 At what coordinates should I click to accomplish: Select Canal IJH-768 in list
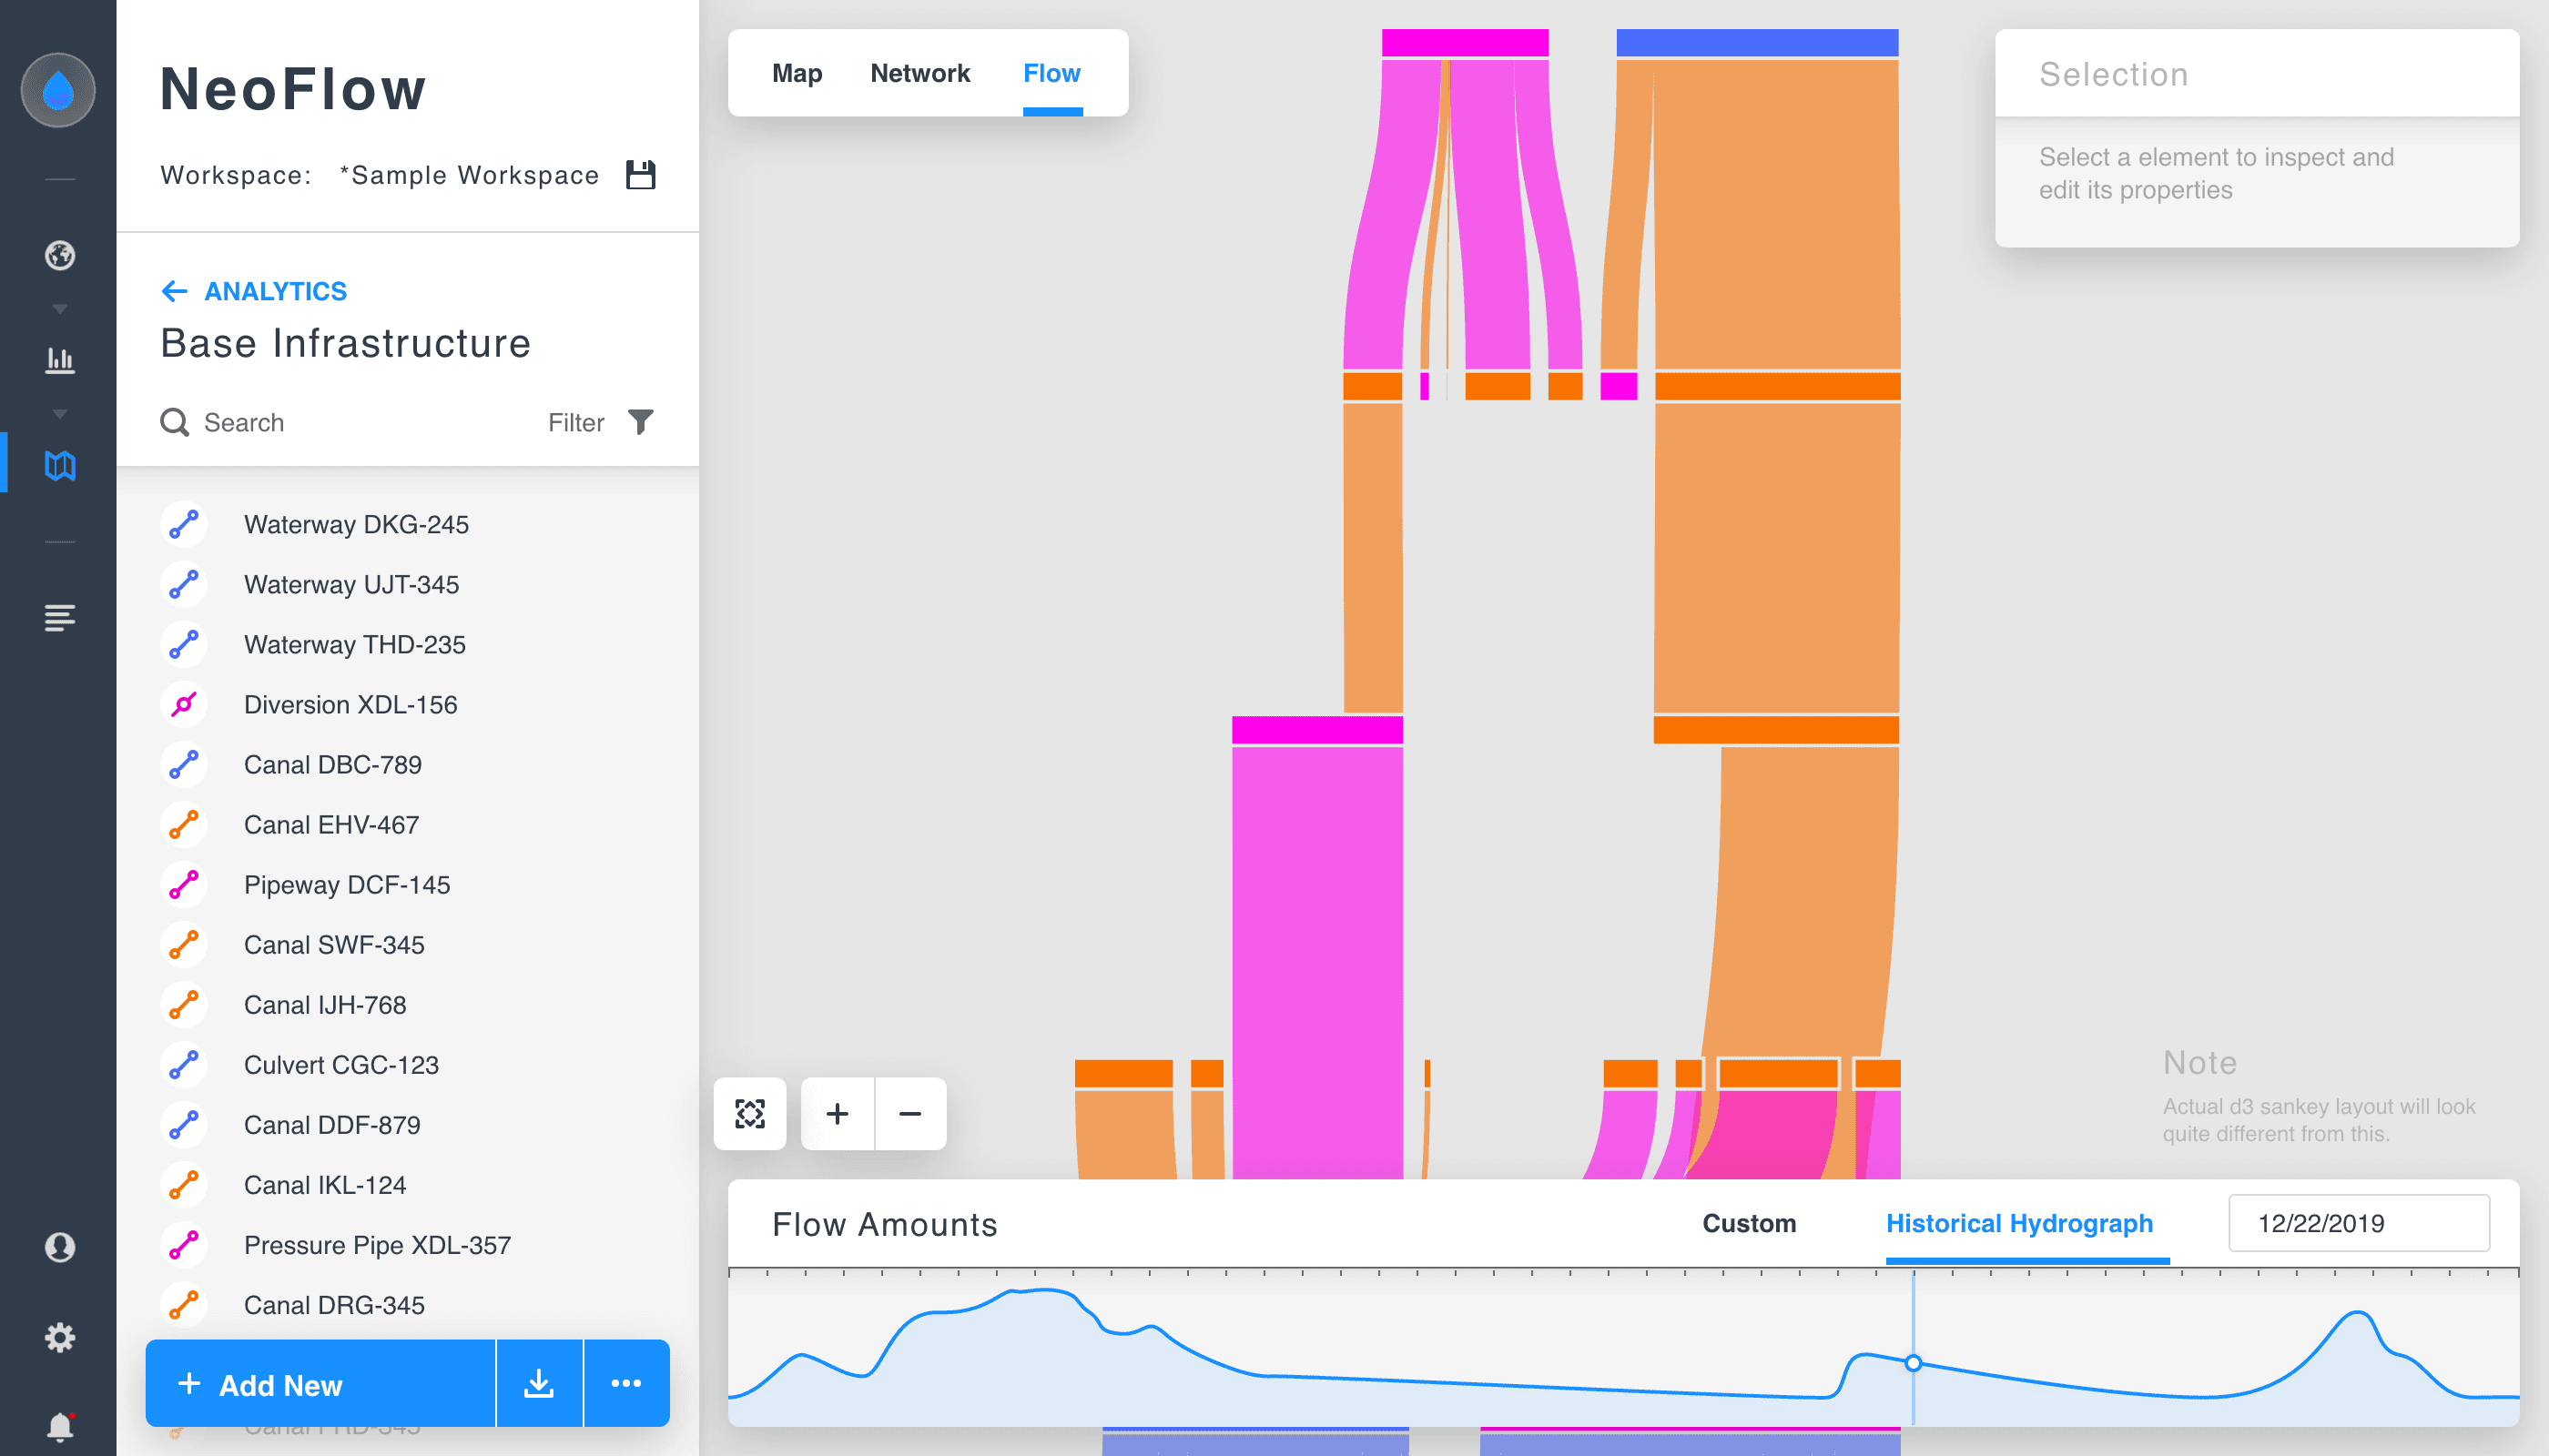click(324, 1004)
